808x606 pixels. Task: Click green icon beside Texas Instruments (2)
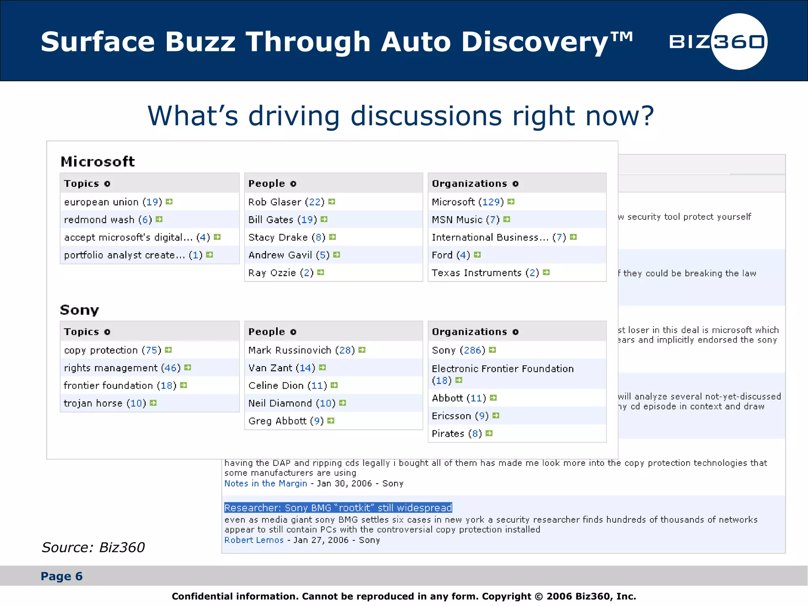pyautogui.click(x=546, y=273)
